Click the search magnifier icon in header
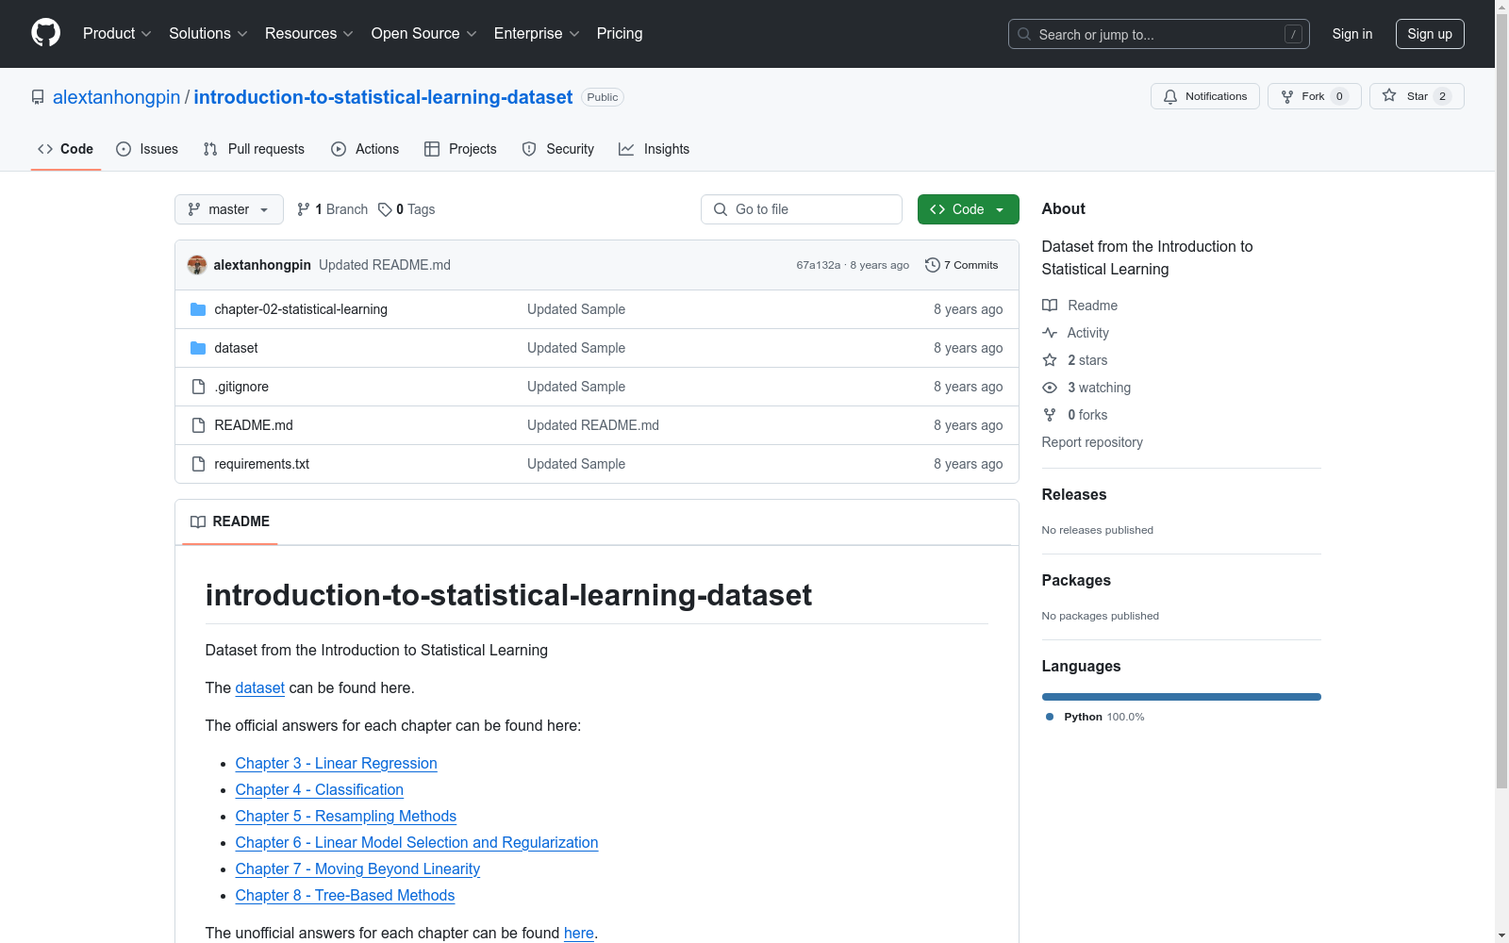This screenshot has height=943, width=1509. pos(1024,34)
